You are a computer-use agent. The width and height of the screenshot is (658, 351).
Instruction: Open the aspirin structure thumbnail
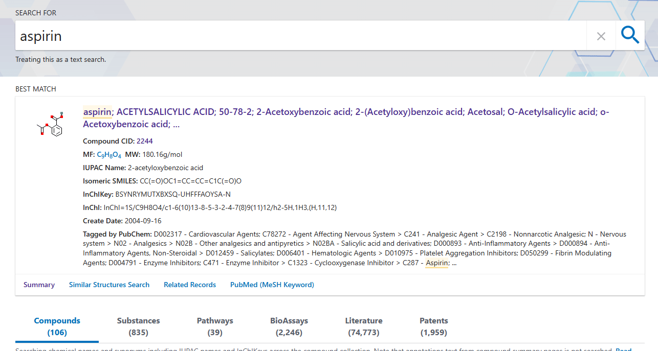coord(50,124)
